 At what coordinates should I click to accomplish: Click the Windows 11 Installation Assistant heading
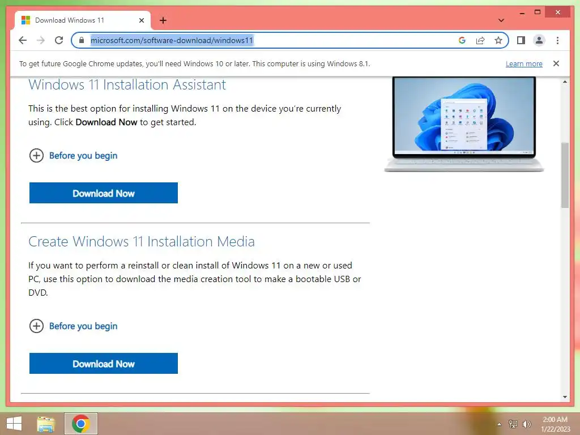pos(127,85)
